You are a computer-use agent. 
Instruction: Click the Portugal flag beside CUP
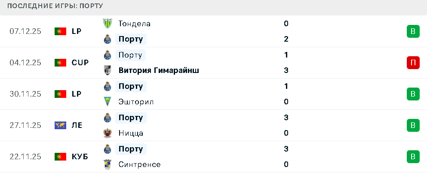[60, 63]
